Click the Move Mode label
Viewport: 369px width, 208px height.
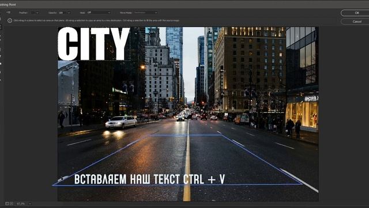(x=126, y=13)
